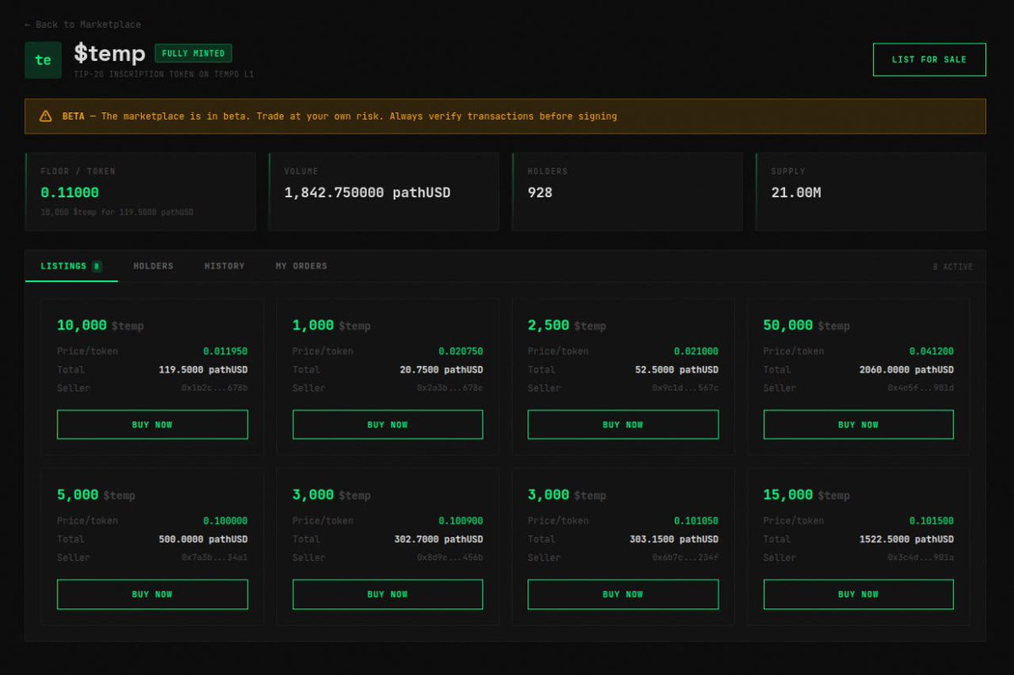The width and height of the screenshot is (1014, 675).
Task: Click price per token 0.020750
Action: pyautogui.click(x=461, y=351)
